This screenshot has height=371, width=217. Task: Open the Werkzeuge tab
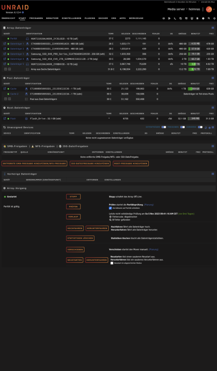[136, 18]
